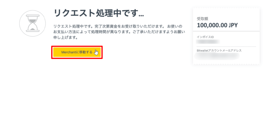Click the hand cursor on the yellow button
276x138 pixels.
click(96, 52)
